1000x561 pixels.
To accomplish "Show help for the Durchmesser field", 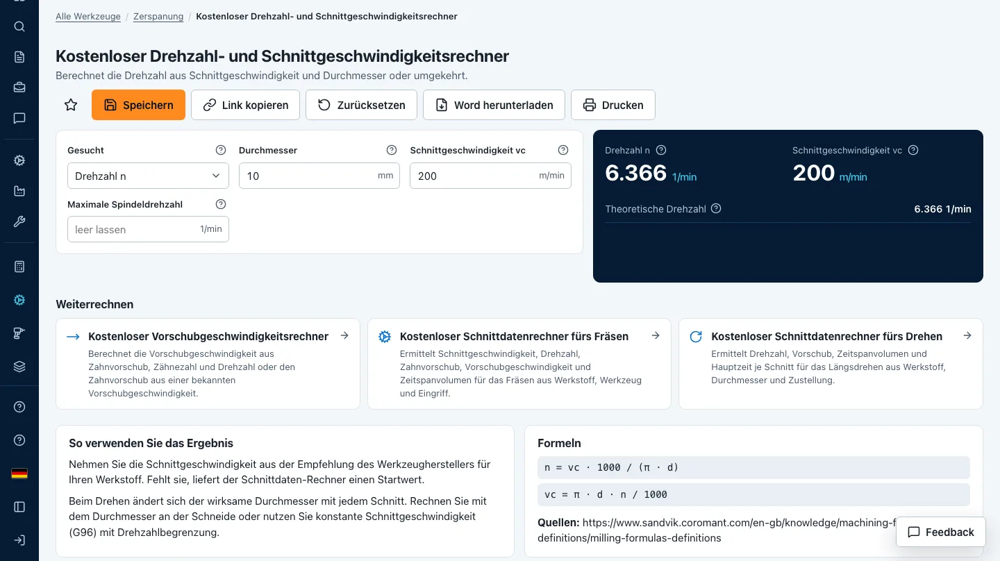I will point(392,150).
